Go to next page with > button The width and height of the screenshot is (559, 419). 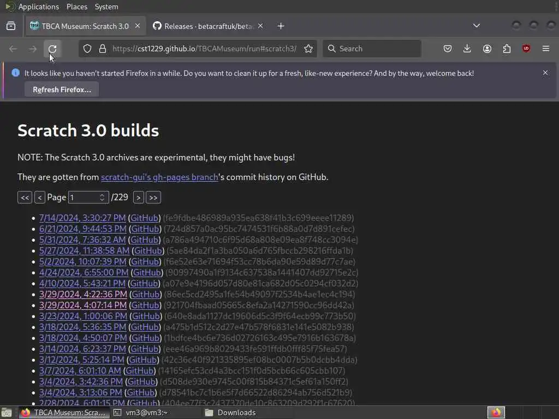tap(138, 197)
